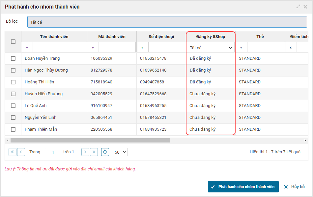Click phone number 01684963255
313x197 pixels.
click(x=153, y=106)
